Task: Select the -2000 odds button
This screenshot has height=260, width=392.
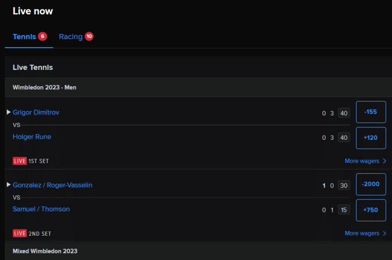Action: pyautogui.click(x=371, y=184)
